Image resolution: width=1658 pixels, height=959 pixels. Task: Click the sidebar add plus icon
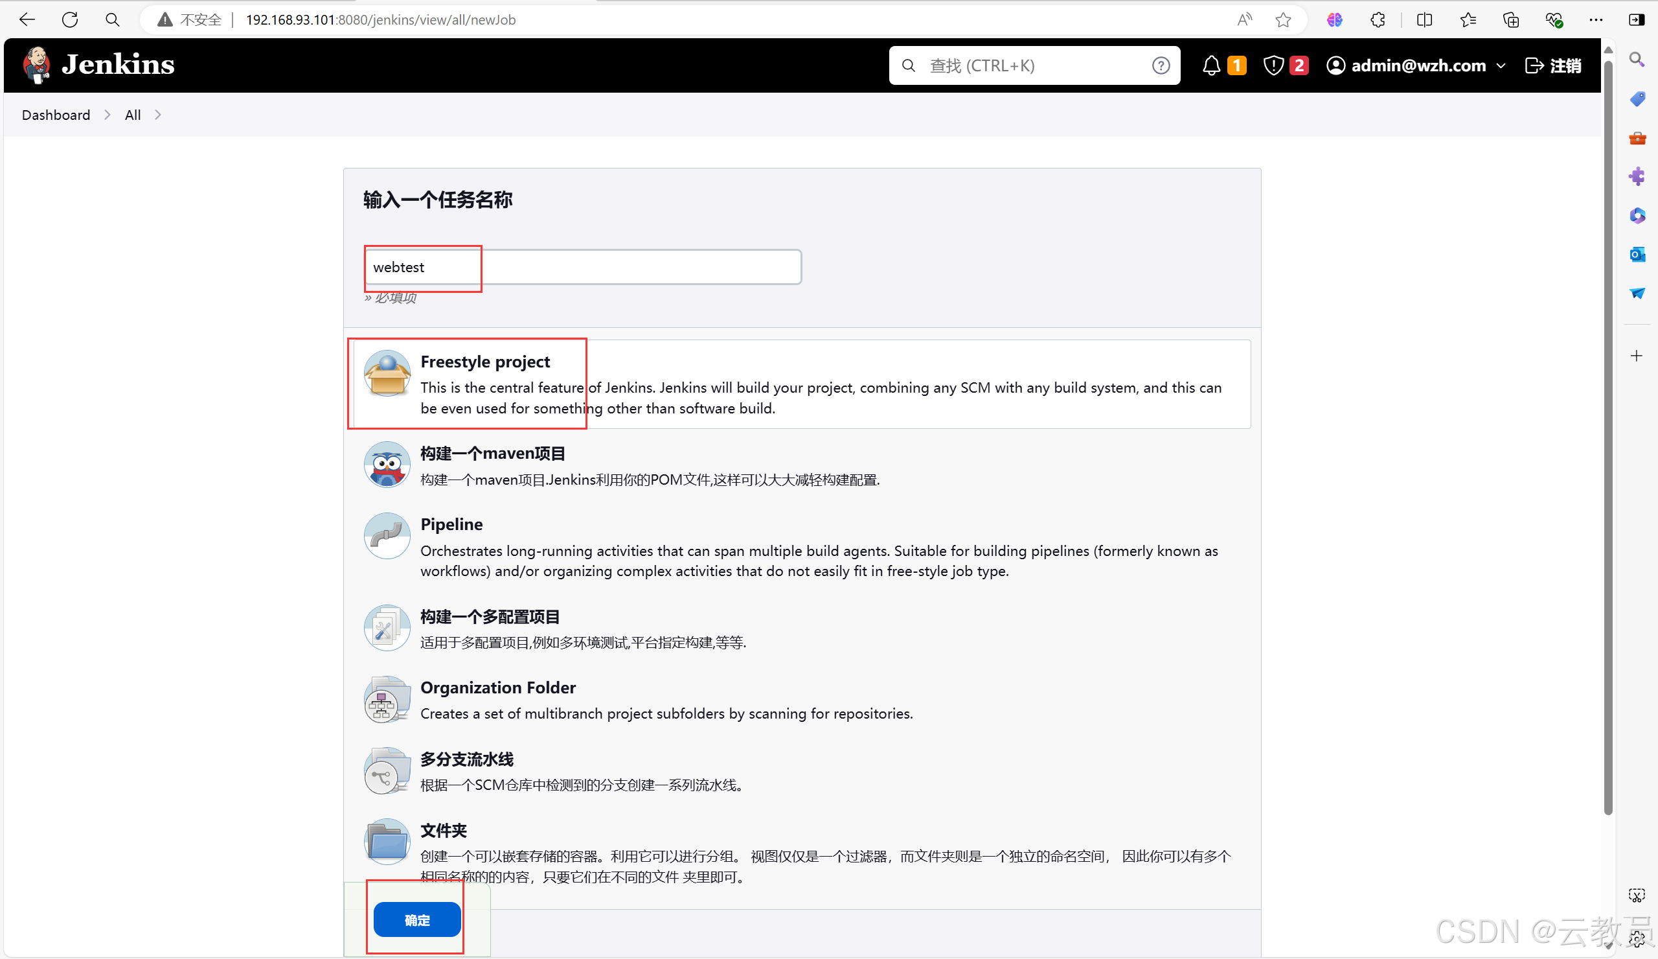1637,356
